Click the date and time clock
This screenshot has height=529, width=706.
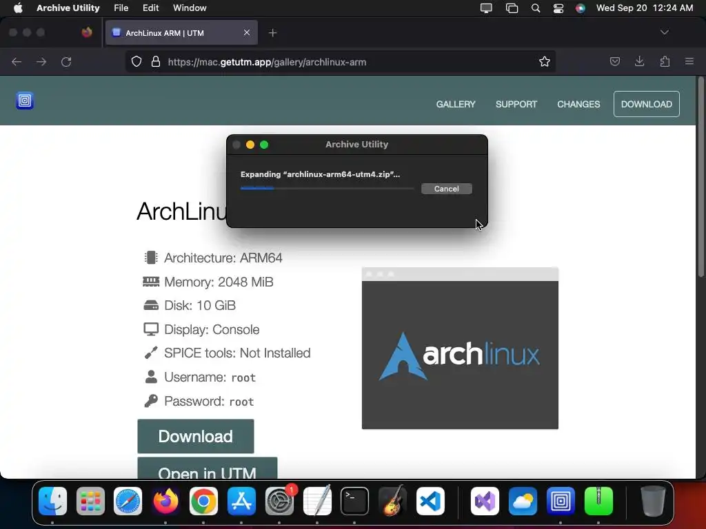[x=645, y=8]
